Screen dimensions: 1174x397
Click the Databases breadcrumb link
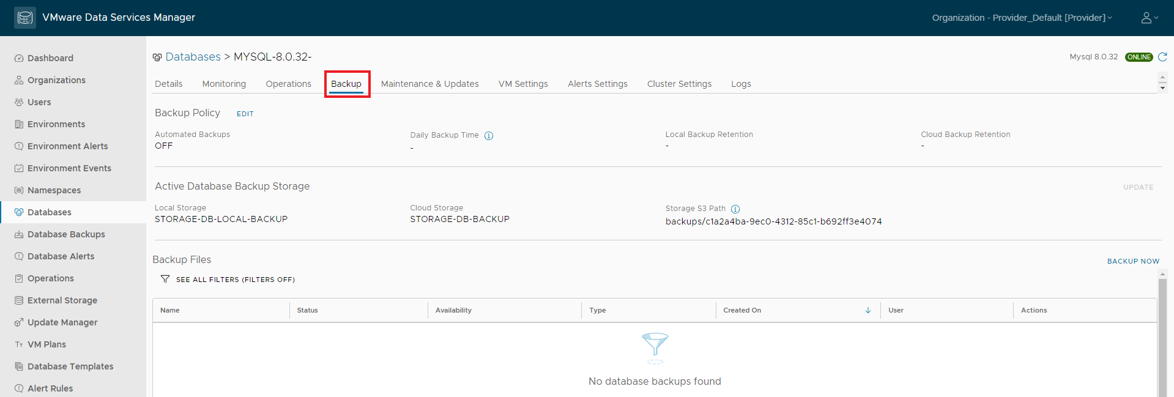pos(193,57)
